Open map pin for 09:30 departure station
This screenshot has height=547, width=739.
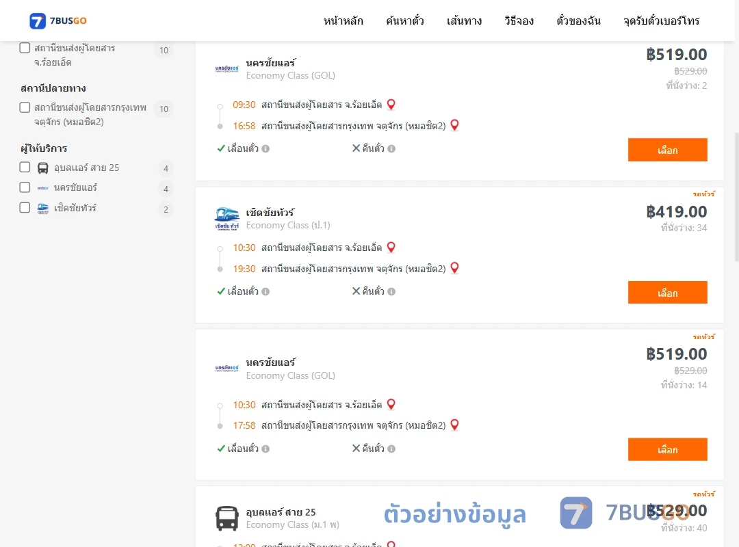point(391,105)
